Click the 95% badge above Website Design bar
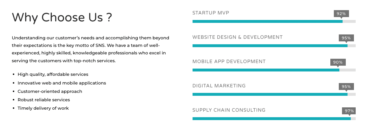 [346, 38]
